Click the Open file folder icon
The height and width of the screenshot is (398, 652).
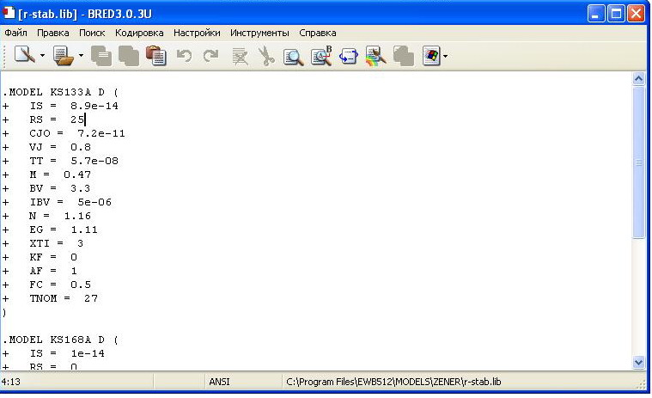[x=64, y=56]
